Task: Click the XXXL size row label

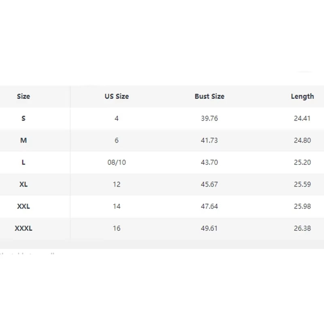Action: [x=23, y=228]
